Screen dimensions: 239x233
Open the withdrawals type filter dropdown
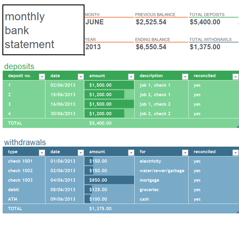(42, 153)
